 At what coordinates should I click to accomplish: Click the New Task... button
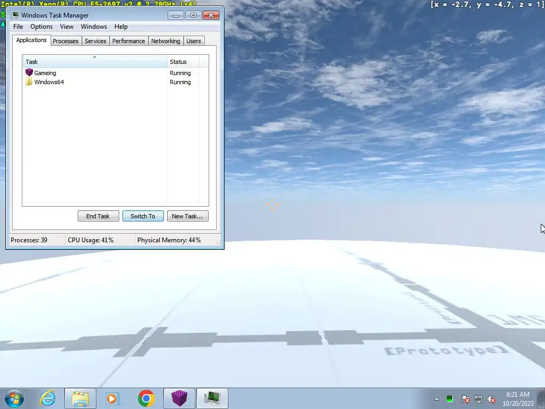(188, 216)
